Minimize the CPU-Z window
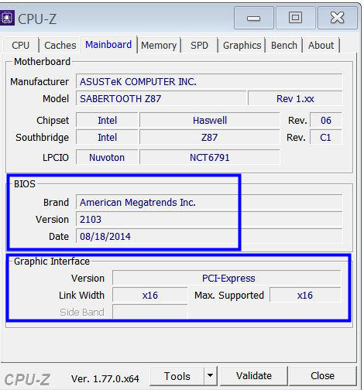The image size is (364, 390). [253, 18]
